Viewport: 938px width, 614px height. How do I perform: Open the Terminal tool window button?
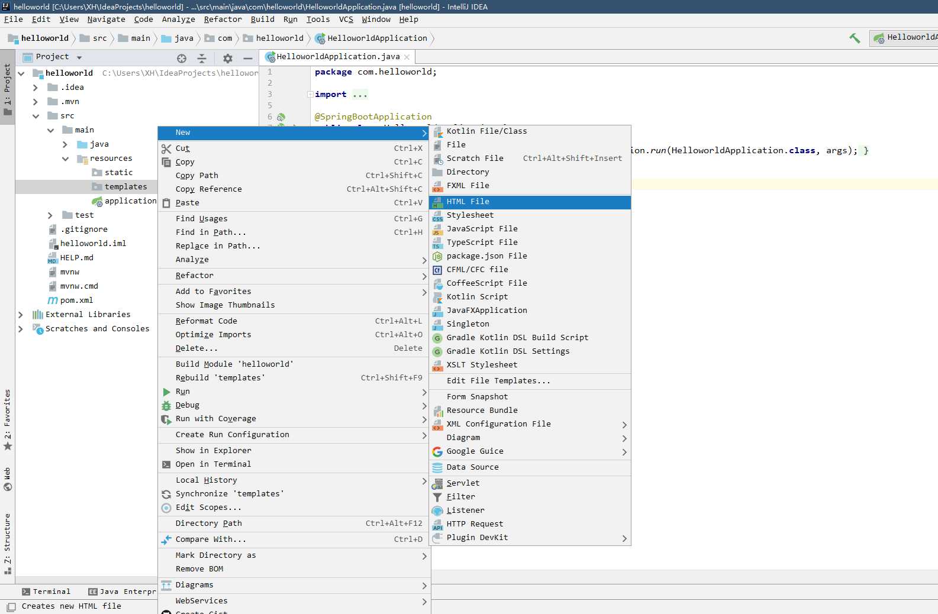click(46, 592)
